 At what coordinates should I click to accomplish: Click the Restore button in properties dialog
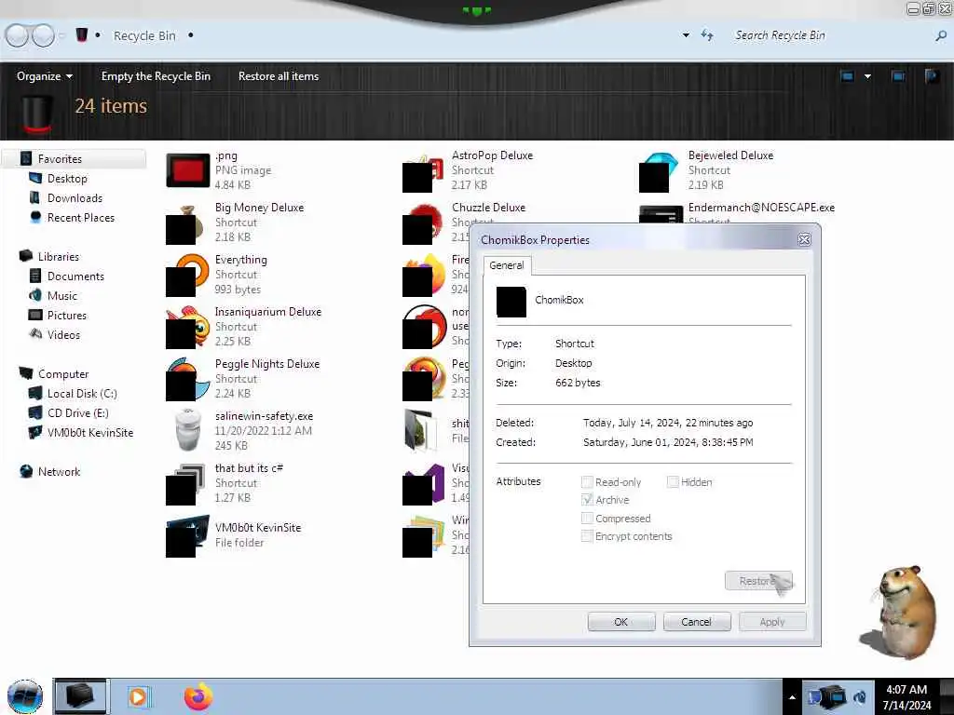[758, 581]
